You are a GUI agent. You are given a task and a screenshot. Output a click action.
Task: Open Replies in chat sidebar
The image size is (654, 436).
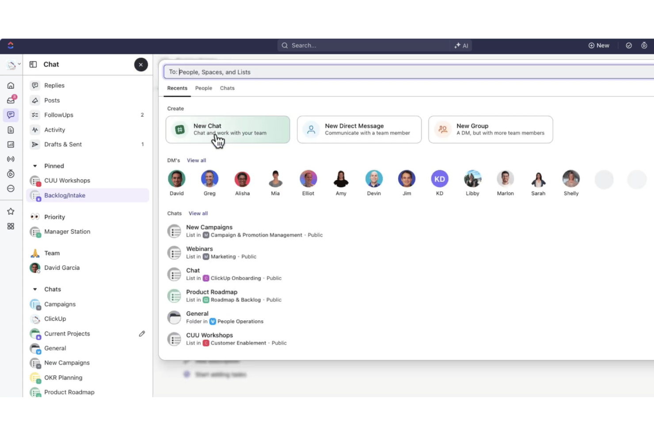pyautogui.click(x=88, y=86)
